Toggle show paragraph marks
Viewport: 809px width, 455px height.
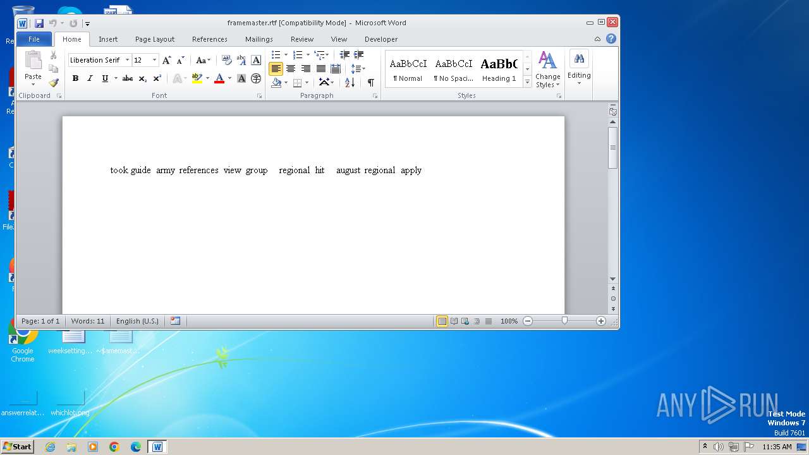tap(370, 82)
